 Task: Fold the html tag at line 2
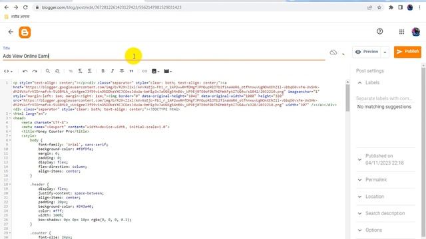click(10, 114)
